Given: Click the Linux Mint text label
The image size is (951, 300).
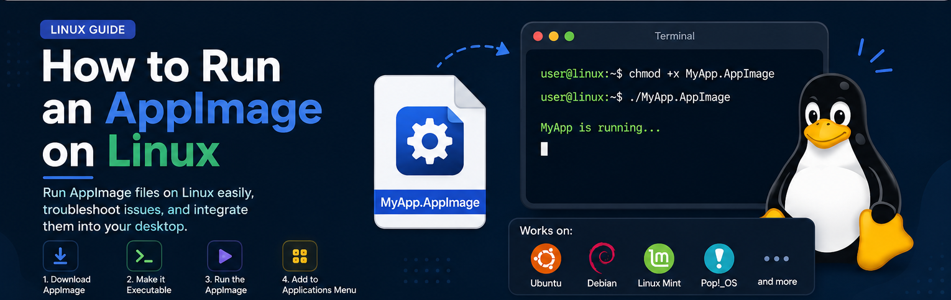Looking at the screenshot, I should [659, 283].
